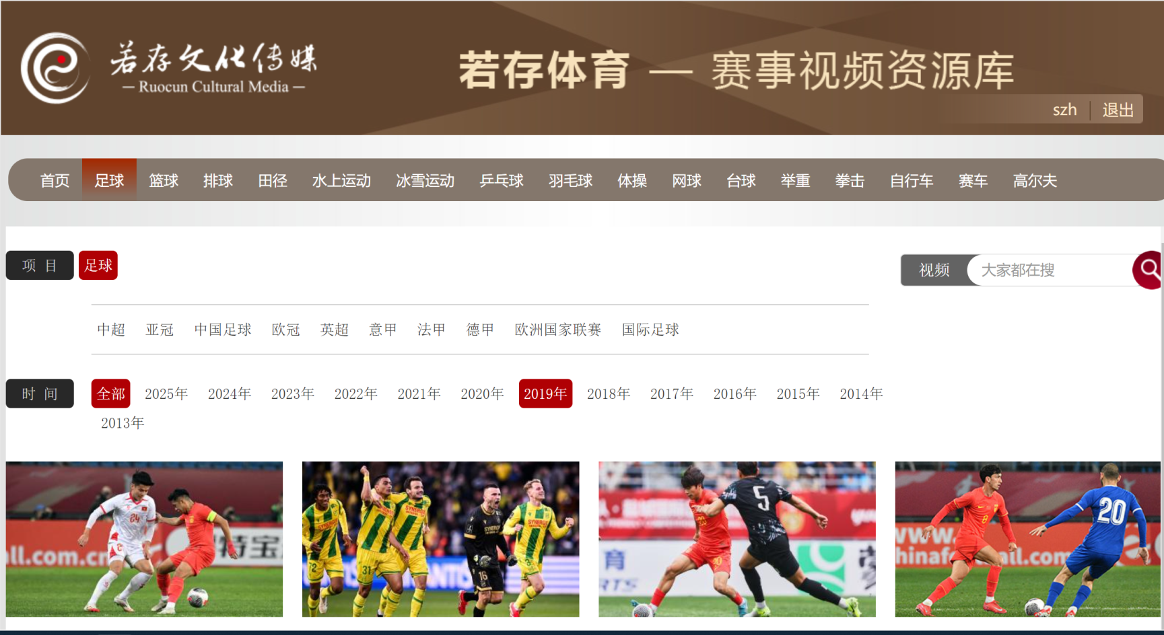Select the 冰雪运动 navigation tab

coord(425,180)
